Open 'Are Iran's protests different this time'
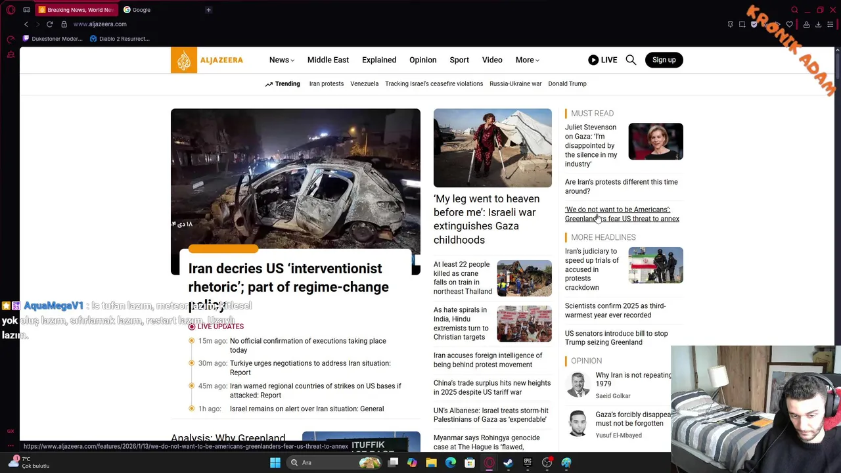Viewport: 841px width, 473px height. (621, 187)
